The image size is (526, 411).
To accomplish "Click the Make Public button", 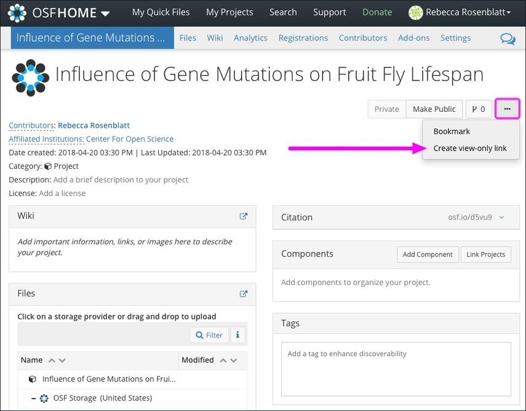I will (434, 109).
